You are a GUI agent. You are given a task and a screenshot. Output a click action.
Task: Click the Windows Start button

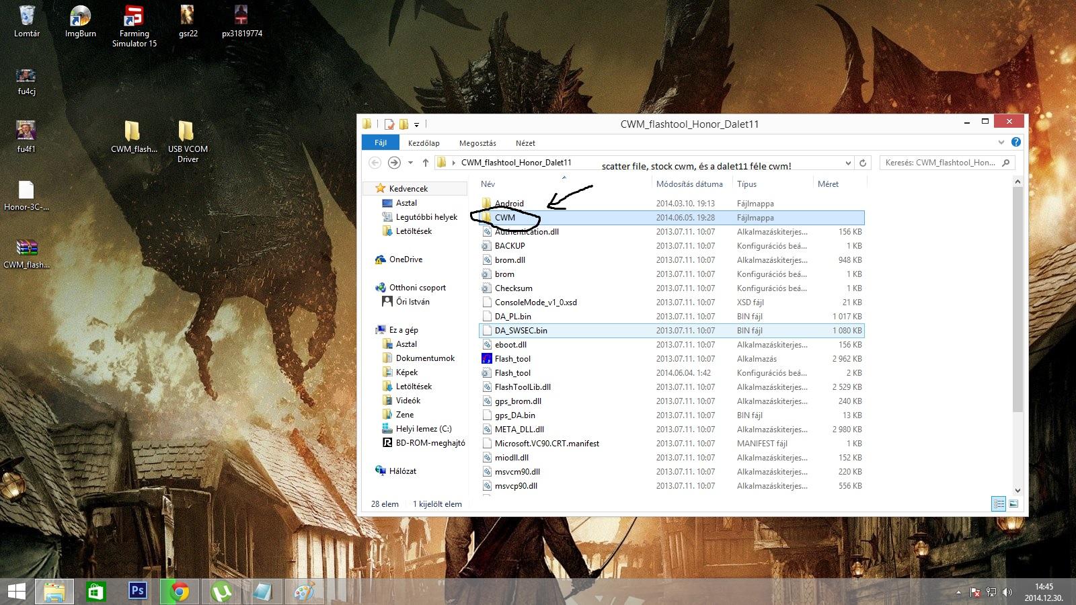[x=16, y=592]
